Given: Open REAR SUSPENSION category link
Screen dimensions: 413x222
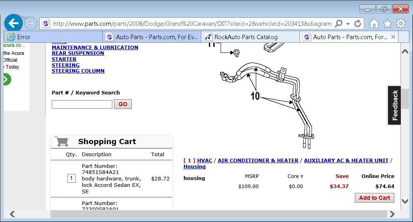Looking at the screenshot, I should (78, 53).
